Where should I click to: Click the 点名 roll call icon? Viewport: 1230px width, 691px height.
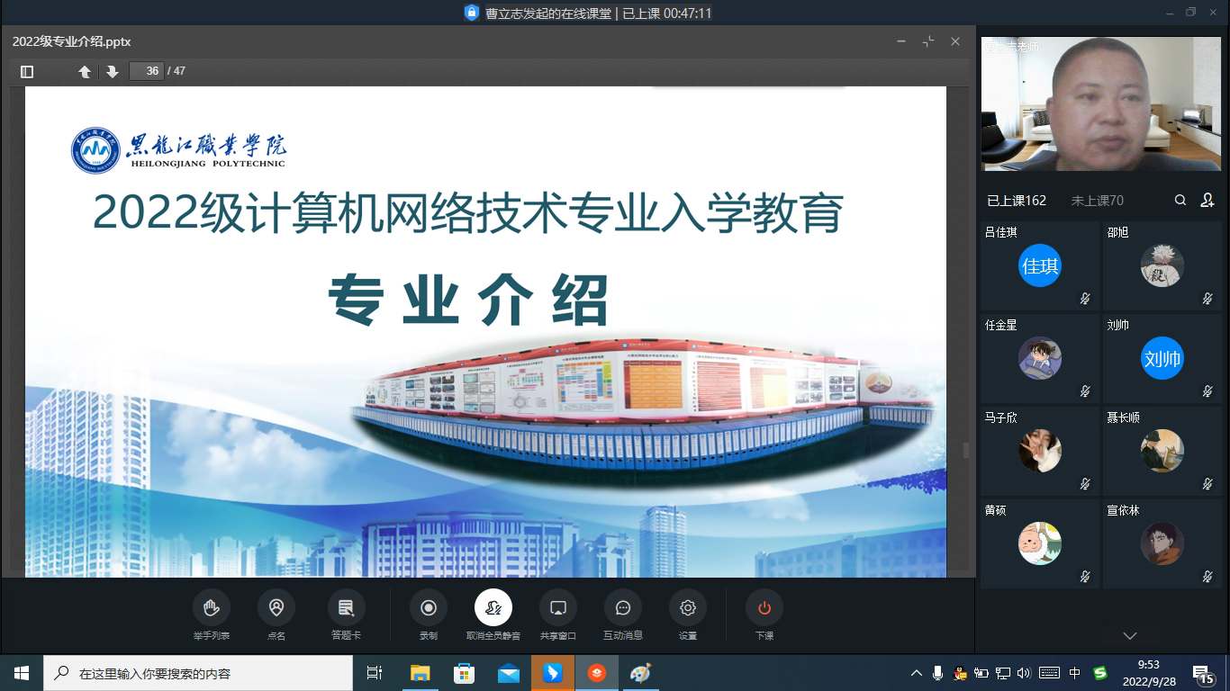coord(276,608)
